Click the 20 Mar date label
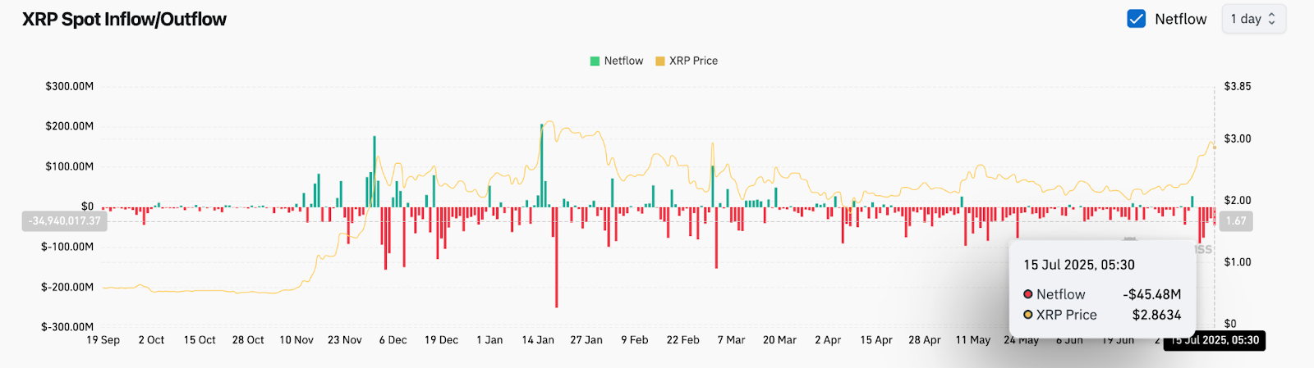Image resolution: width=1314 pixels, height=368 pixels. [779, 339]
